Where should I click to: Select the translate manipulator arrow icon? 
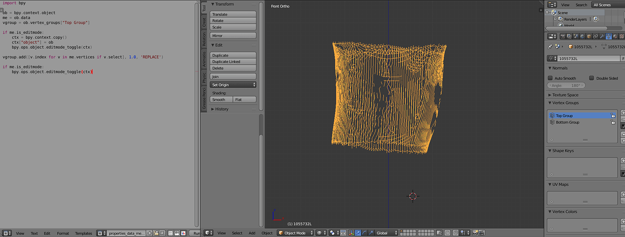pos(358,233)
